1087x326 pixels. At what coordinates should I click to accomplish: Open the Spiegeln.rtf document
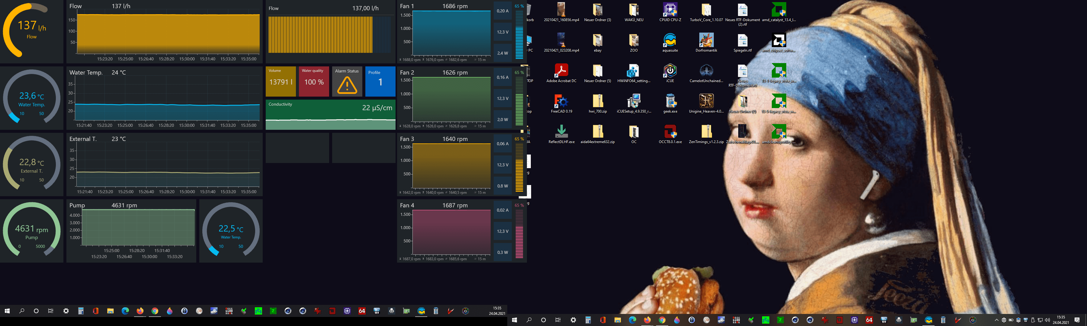(x=743, y=43)
